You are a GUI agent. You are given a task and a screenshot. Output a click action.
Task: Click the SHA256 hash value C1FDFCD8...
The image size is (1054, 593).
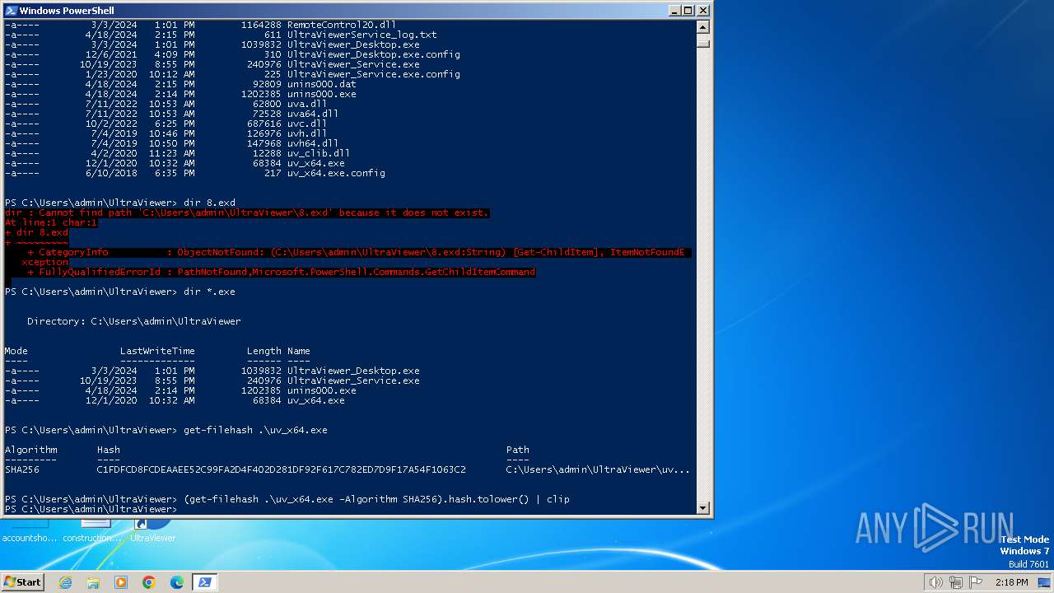coord(281,469)
